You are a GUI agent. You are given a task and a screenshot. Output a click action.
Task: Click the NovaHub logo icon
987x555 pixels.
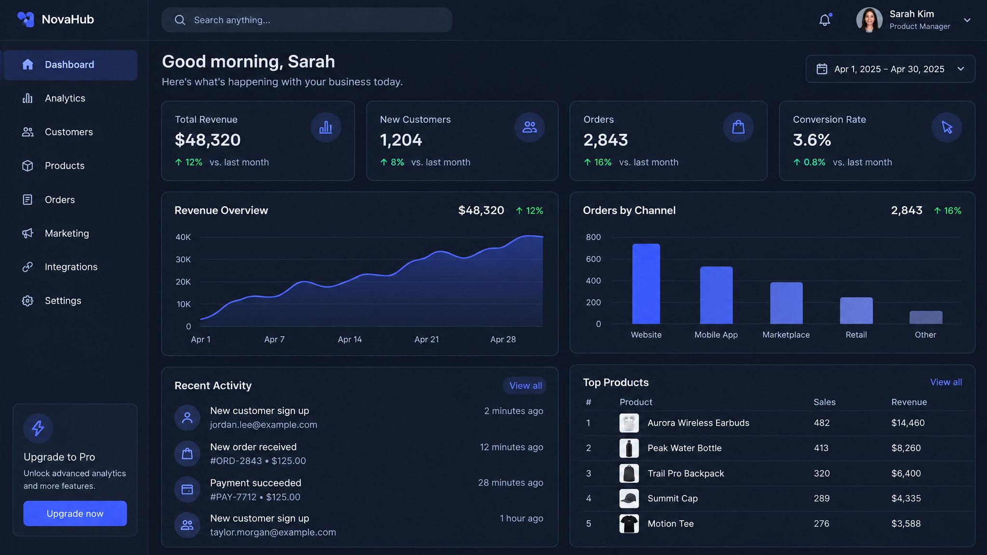(x=26, y=19)
